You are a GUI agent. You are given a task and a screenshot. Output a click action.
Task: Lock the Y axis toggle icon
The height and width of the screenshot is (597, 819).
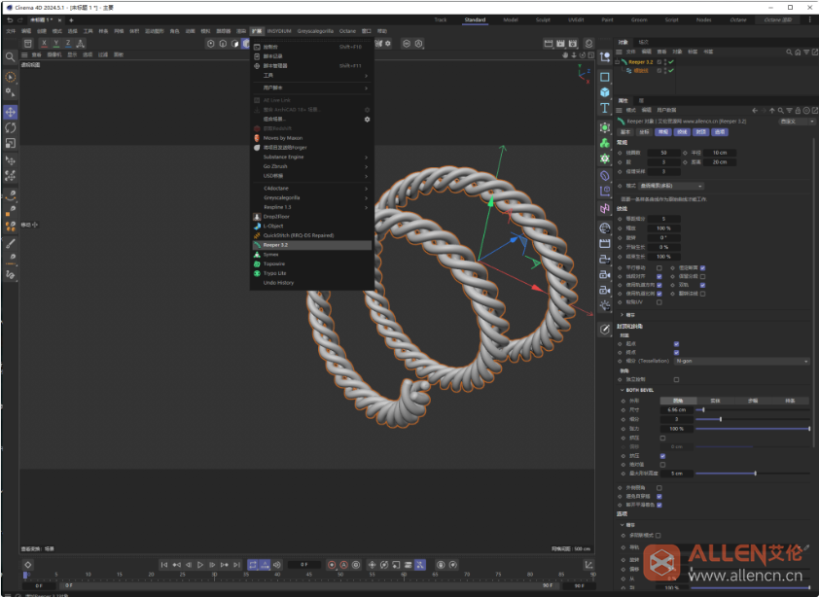[55, 44]
